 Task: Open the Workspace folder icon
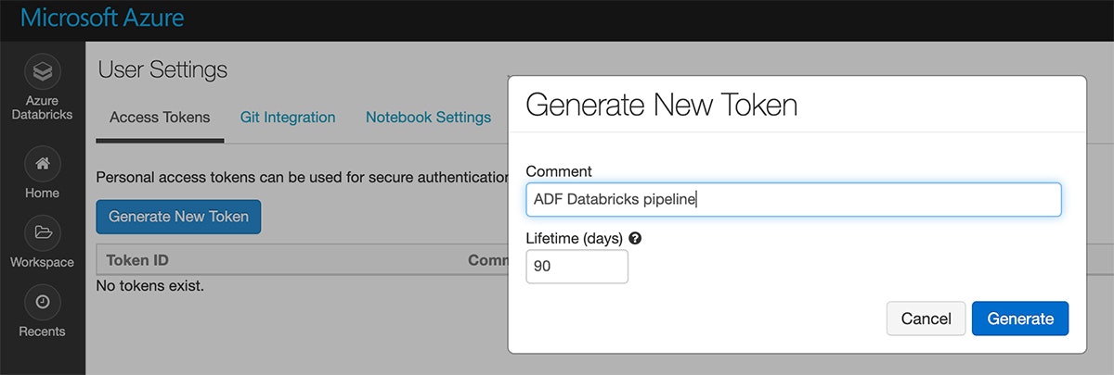point(42,232)
